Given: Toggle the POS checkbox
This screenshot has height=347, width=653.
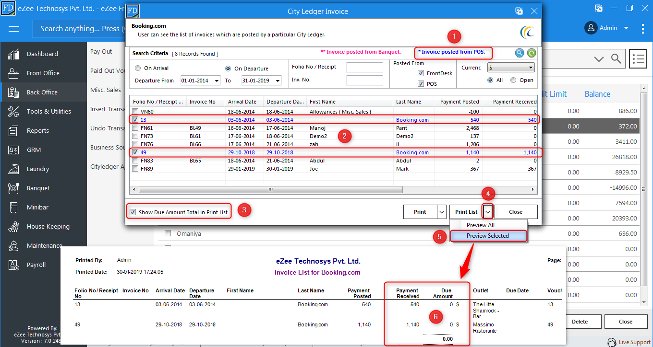Looking at the screenshot, I should click(421, 84).
